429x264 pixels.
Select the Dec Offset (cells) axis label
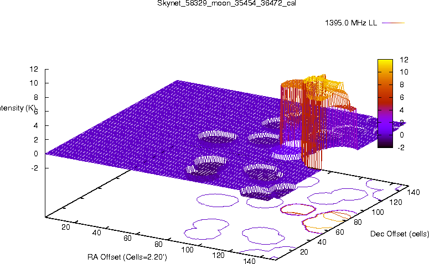coord(400,234)
